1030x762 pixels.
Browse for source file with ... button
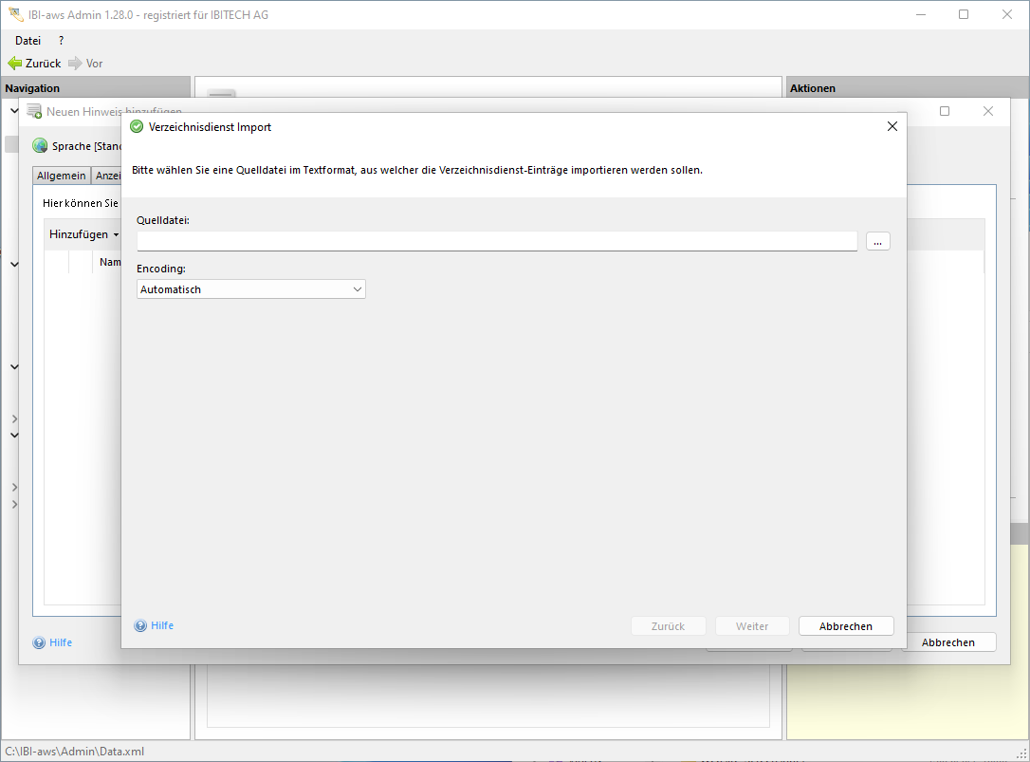877,242
